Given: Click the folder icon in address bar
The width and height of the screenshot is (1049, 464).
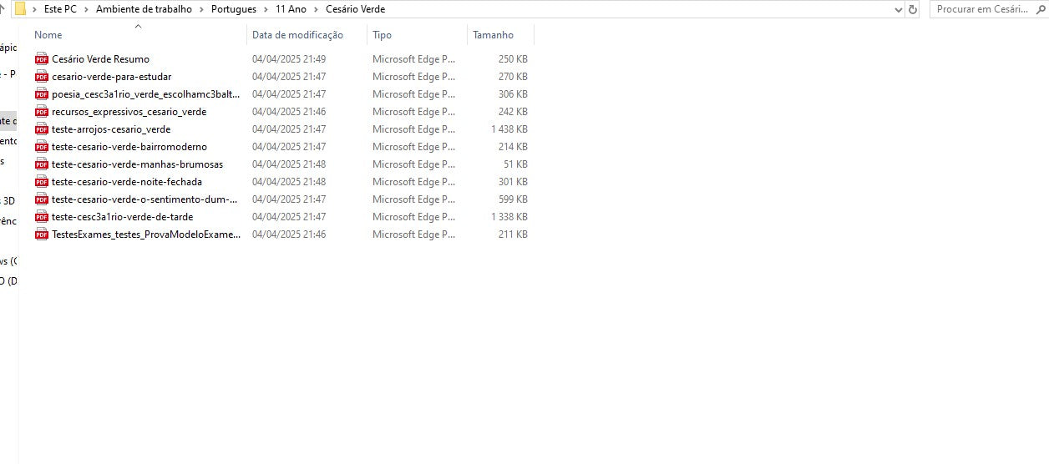Looking at the screenshot, I should point(20,9).
